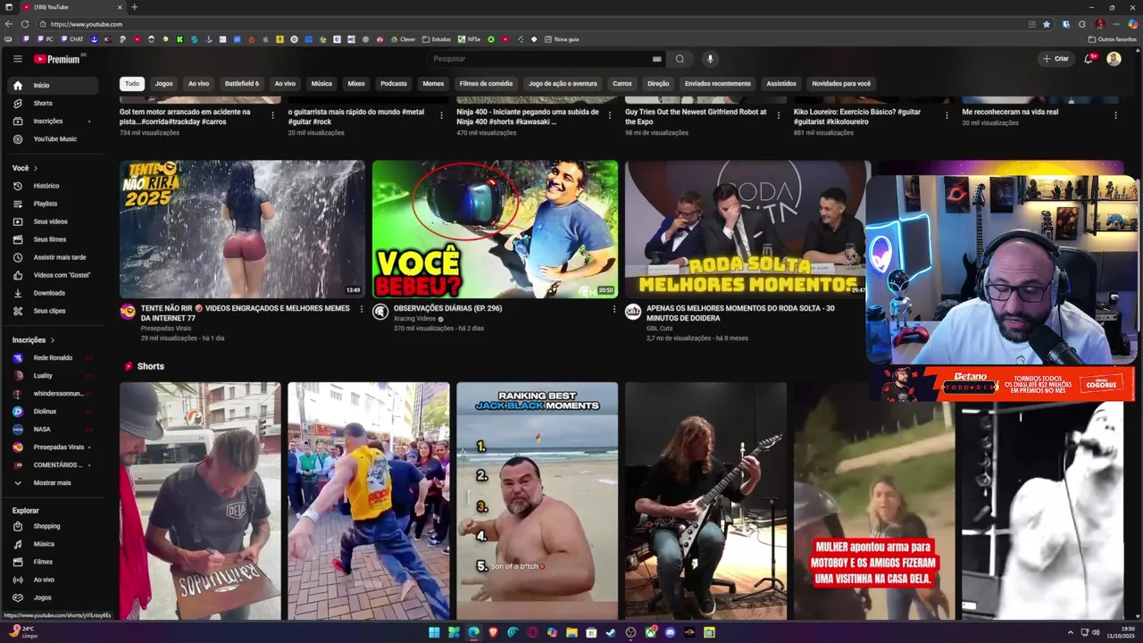Play the Jack Black moments short
This screenshot has height=643, width=1143.
[537, 501]
